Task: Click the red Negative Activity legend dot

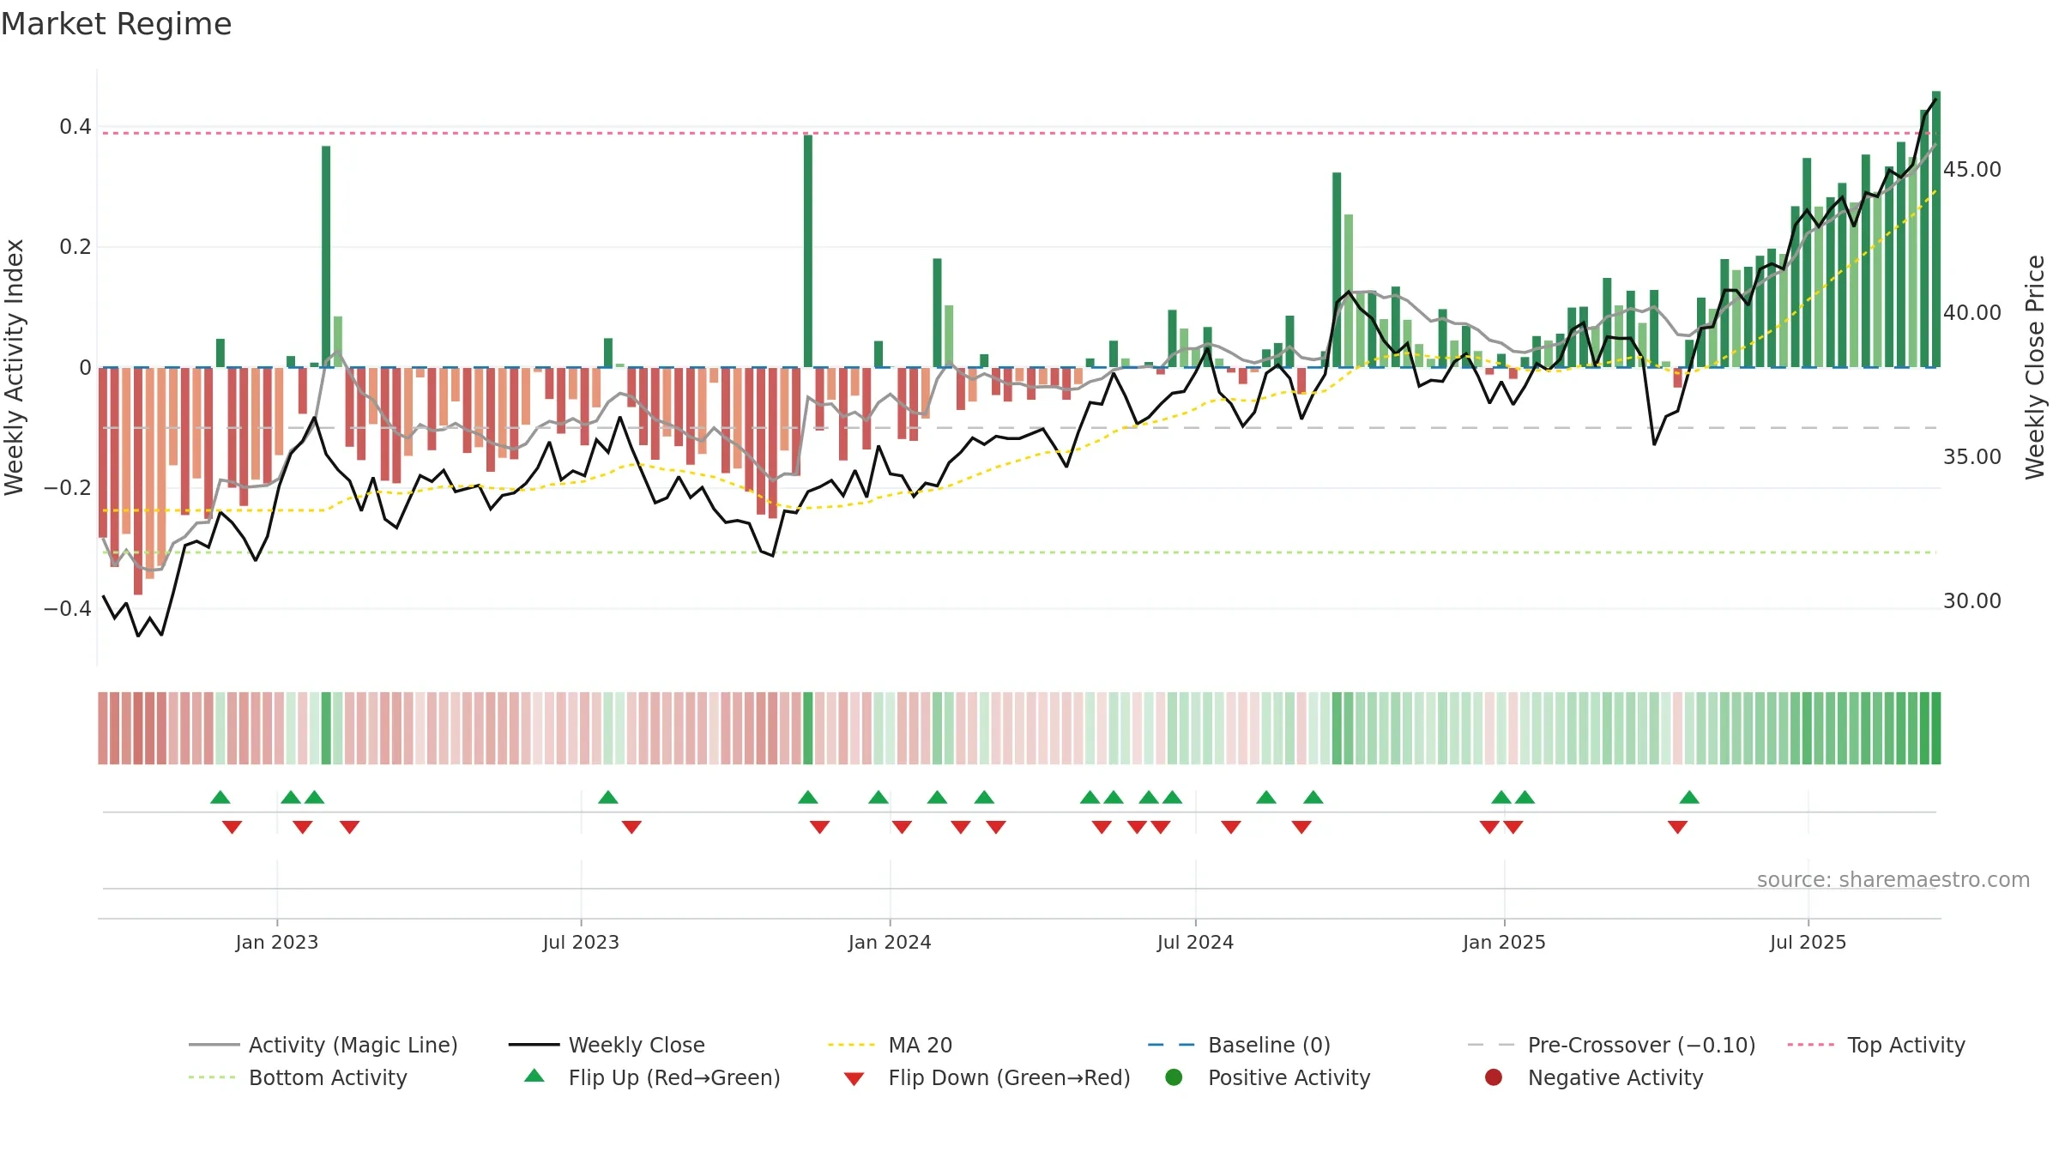Action: coord(1494,1077)
